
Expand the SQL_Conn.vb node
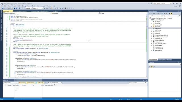151,50
